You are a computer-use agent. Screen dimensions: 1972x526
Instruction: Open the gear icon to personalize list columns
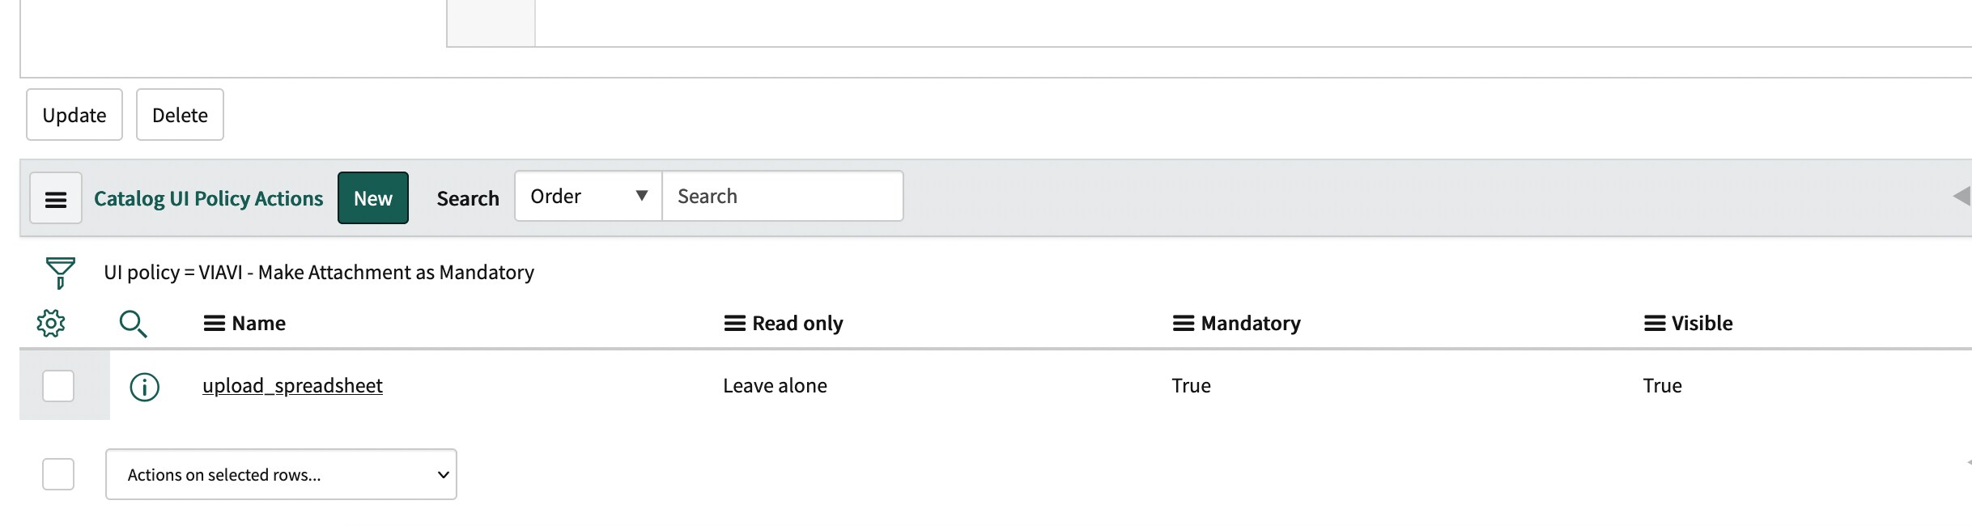(x=52, y=322)
